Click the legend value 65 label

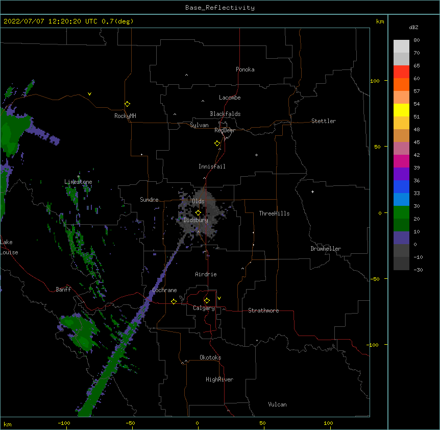point(417,66)
